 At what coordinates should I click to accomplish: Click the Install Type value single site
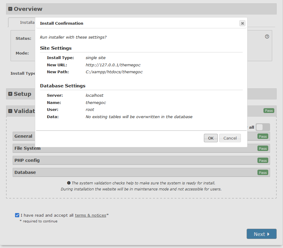[95, 58]
